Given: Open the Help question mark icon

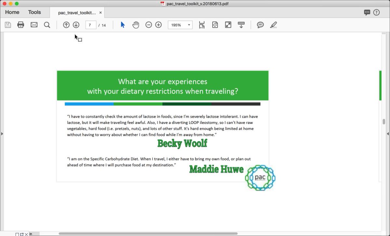Looking at the screenshot, I should [x=376, y=13].
